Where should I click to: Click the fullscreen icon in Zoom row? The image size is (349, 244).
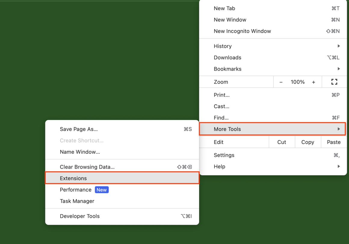[x=334, y=82]
